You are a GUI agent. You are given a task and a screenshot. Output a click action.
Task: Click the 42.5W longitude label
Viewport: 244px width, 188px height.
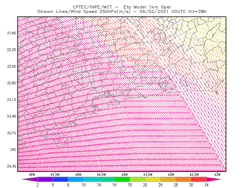point(194,175)
